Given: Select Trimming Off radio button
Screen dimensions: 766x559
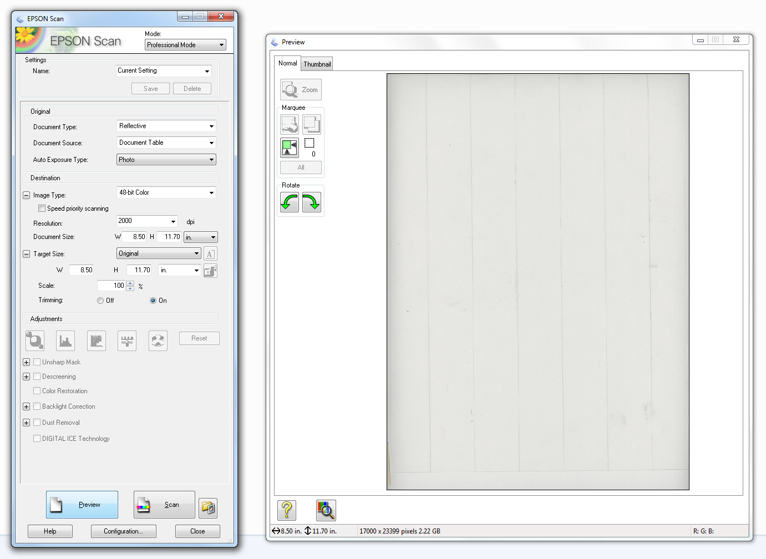Looking at the screenshot, I should (100, 301).
